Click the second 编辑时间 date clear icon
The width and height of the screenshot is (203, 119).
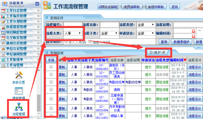tap(194, 36)
